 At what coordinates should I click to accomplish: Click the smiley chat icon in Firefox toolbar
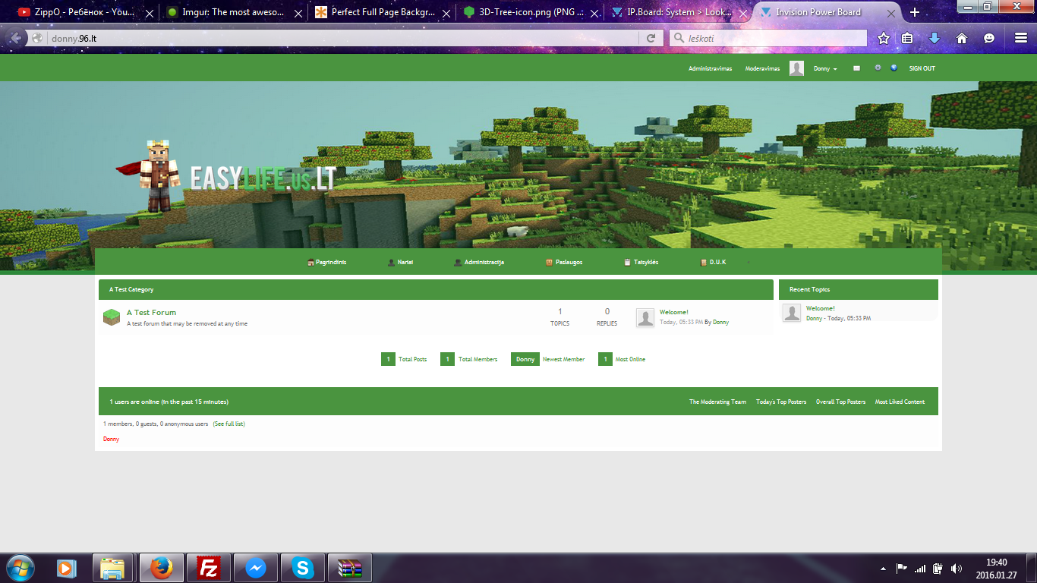click(x=989, y=38)
